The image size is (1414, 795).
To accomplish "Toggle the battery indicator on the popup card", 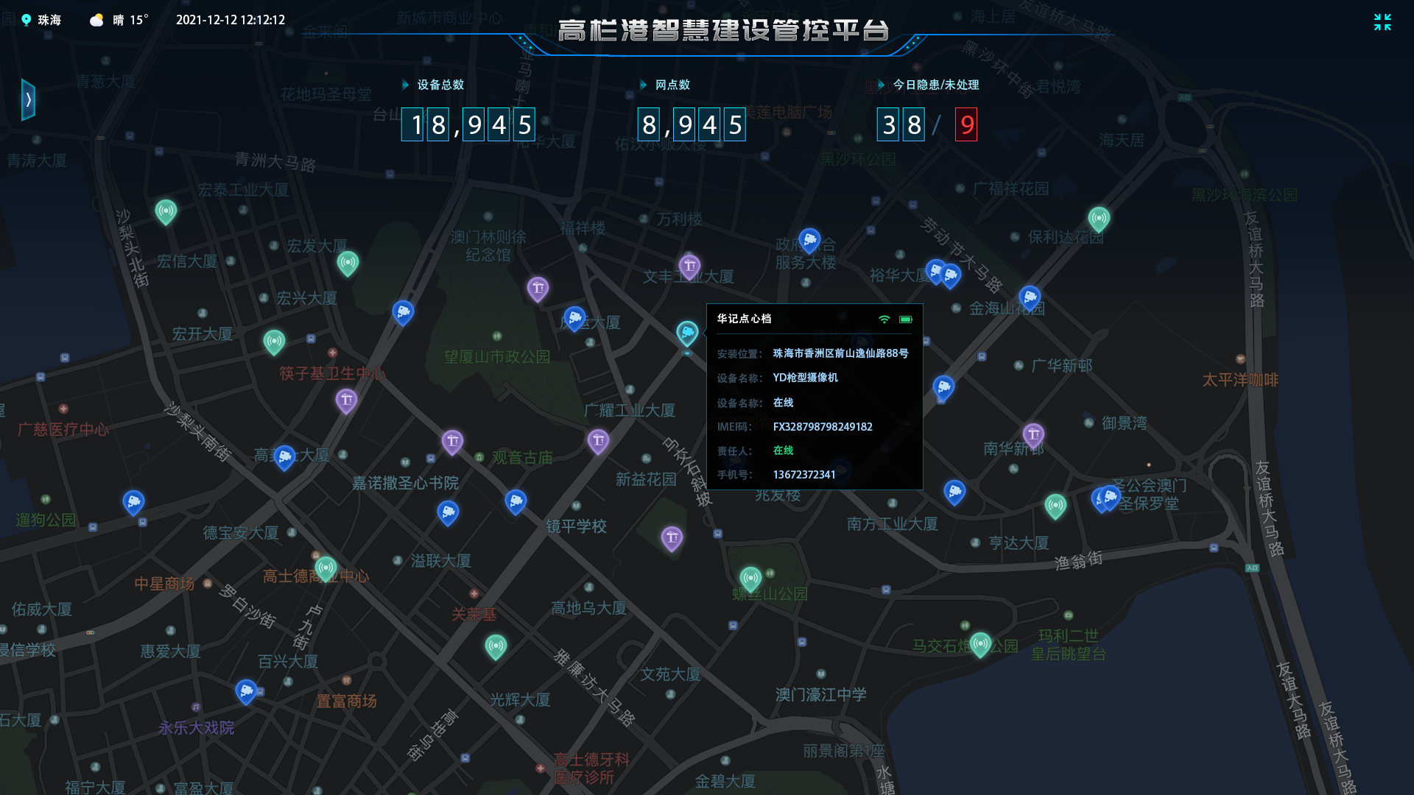I will click(906, 319).
